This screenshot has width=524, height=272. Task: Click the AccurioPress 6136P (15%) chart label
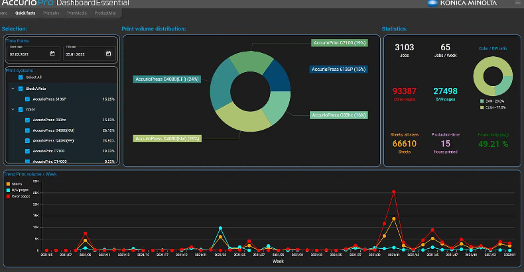[x=338, y=69]
